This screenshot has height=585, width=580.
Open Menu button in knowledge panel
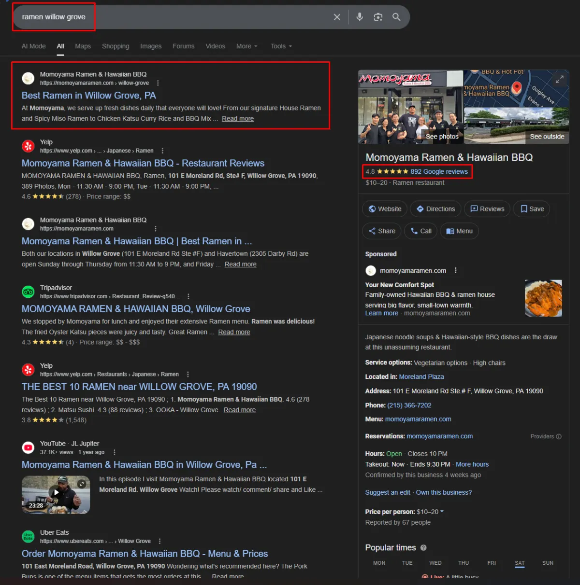tap(459, 231)
